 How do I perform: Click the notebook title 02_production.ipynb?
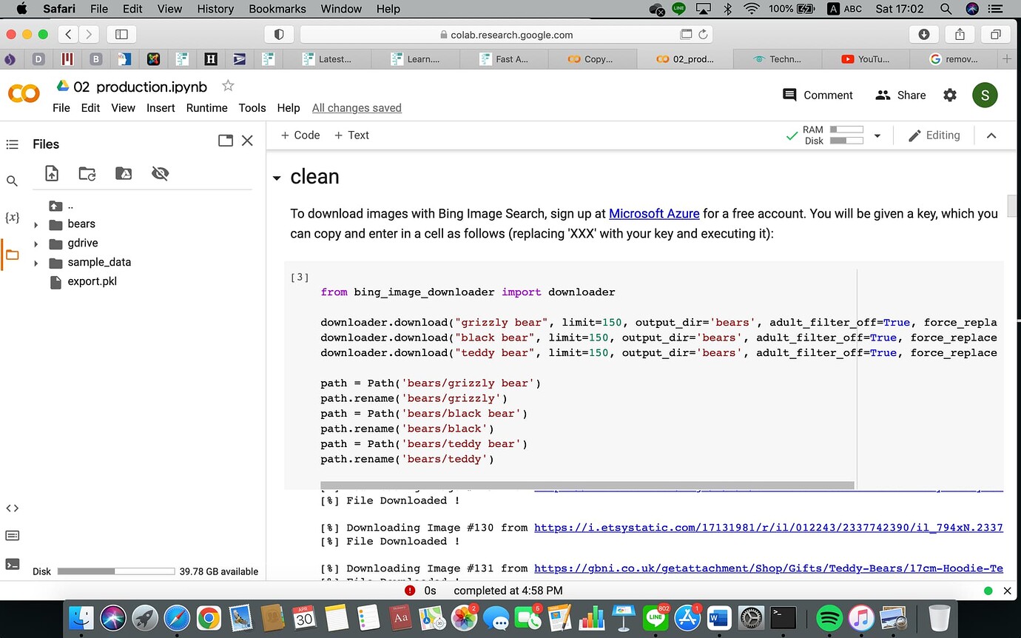[x=141, y=87]
